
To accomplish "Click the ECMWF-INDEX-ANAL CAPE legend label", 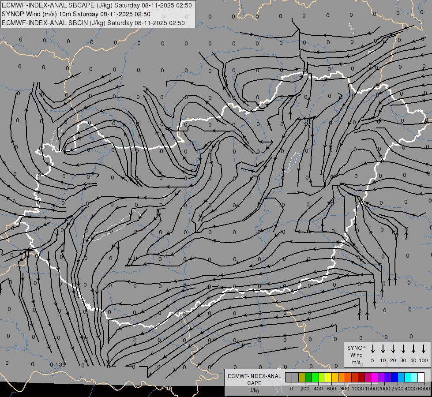I will click(254, 380).
